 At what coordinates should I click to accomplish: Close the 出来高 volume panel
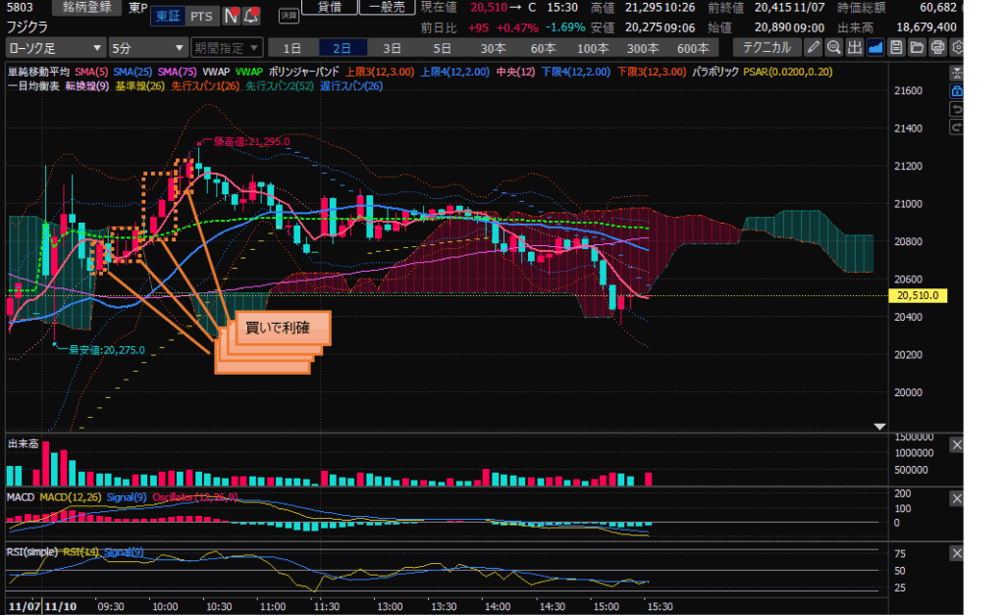(957, 445)
